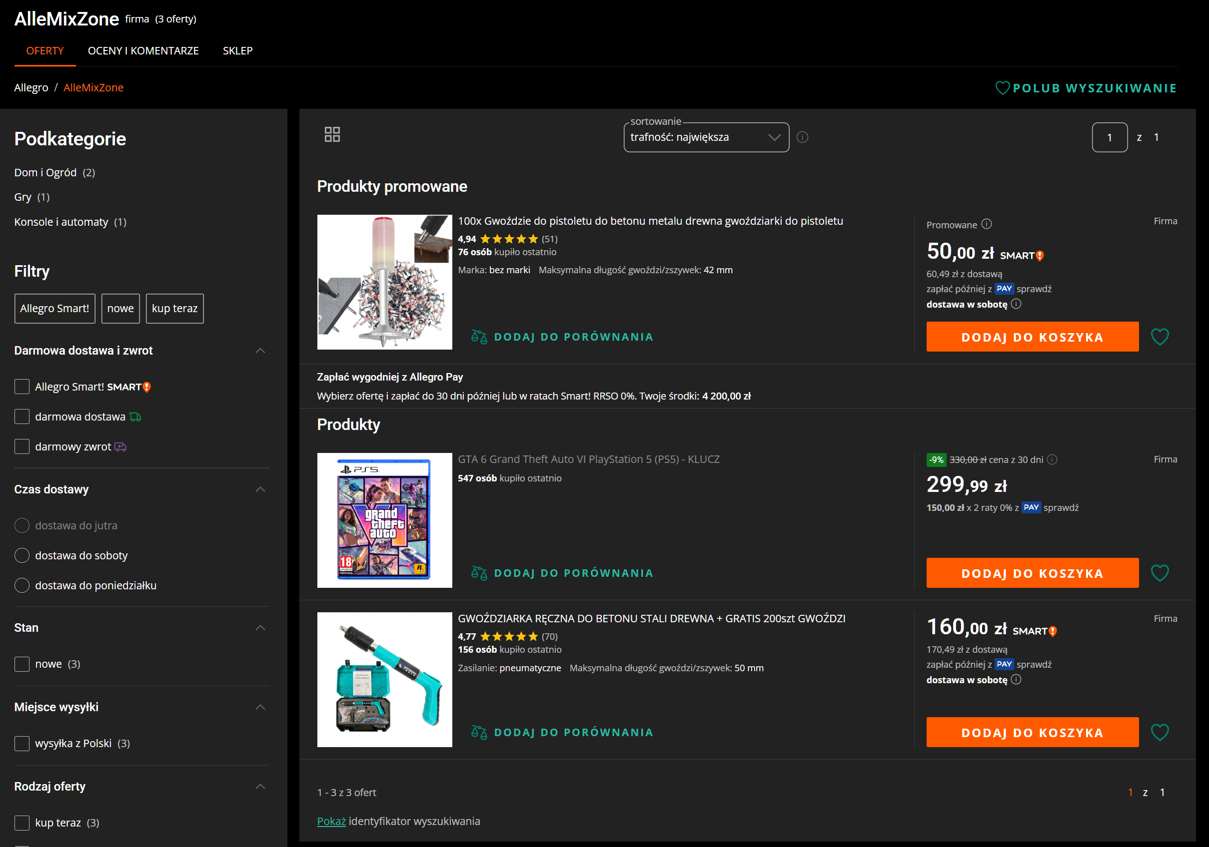Screen dimensions: 1209x847
Task: Click the five-star rating of the 100x Gwoździe offer
Action: point(509,239)
